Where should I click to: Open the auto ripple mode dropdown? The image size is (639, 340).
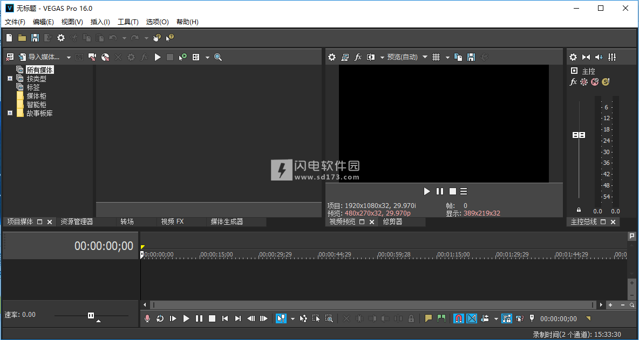tap(496, 318)
